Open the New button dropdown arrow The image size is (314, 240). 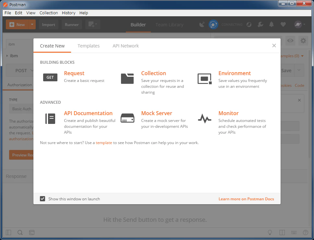[32, 24]
